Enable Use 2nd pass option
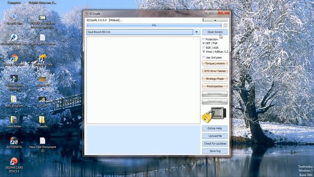This screenshot has height=177, width=314. (x=204, y=58)
